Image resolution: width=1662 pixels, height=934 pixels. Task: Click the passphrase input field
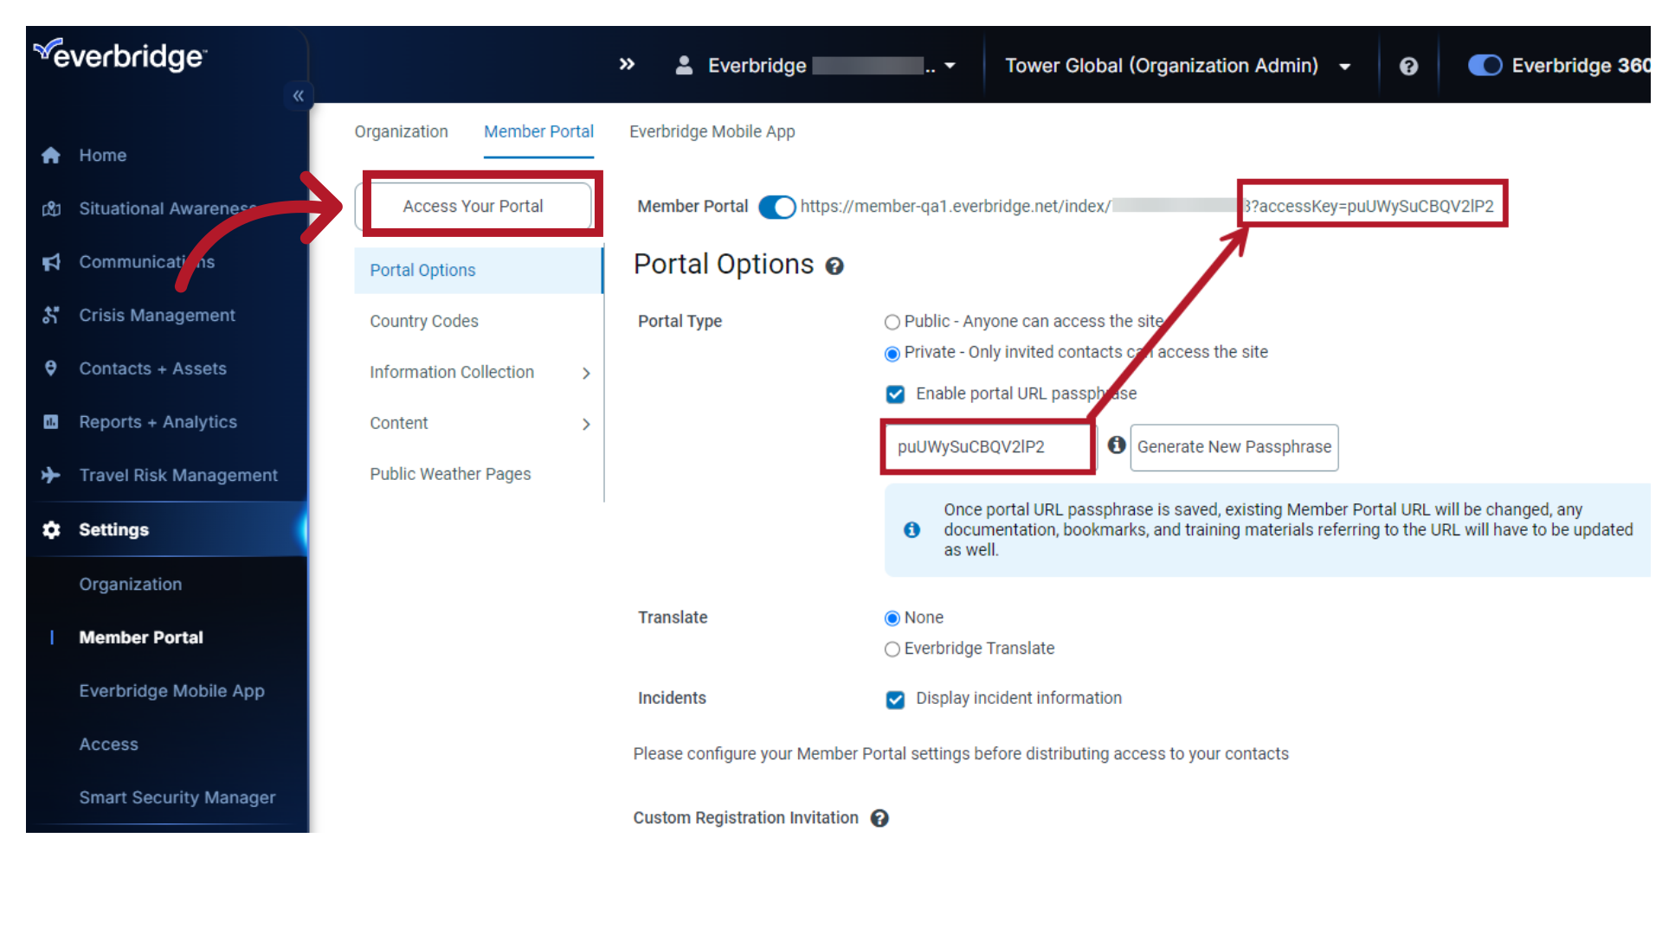pos(985,447)
